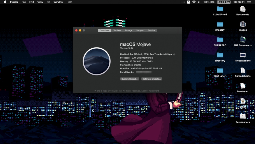Open the input source A icon
The width and height of the screenshot is (255, 144).
(188, 2)
